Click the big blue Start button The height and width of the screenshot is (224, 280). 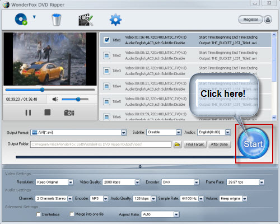coord(253,143)
